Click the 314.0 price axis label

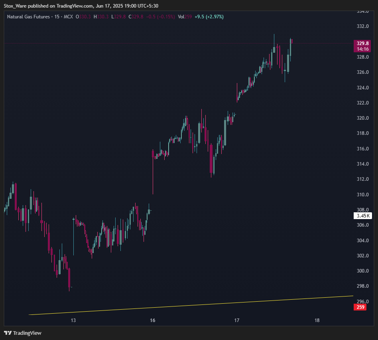coord(362,164)
